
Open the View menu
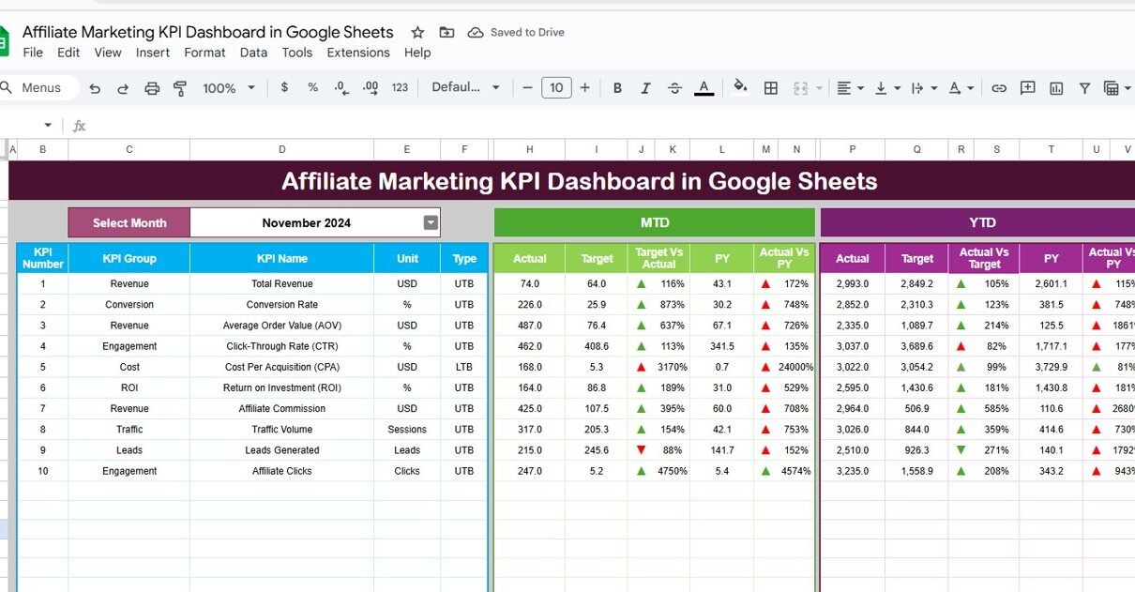(x=108, y=53)
